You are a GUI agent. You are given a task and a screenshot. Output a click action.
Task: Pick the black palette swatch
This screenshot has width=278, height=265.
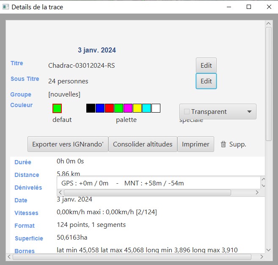[x=91, y=108]
